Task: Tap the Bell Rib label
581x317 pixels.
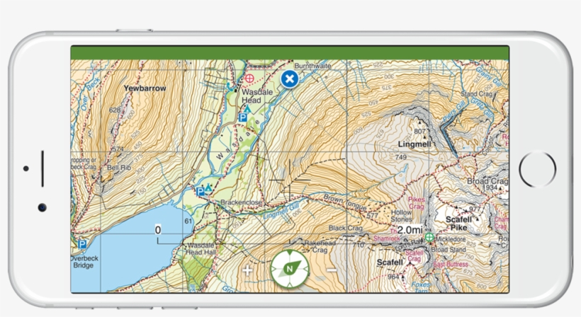Action: coord(119,167)
